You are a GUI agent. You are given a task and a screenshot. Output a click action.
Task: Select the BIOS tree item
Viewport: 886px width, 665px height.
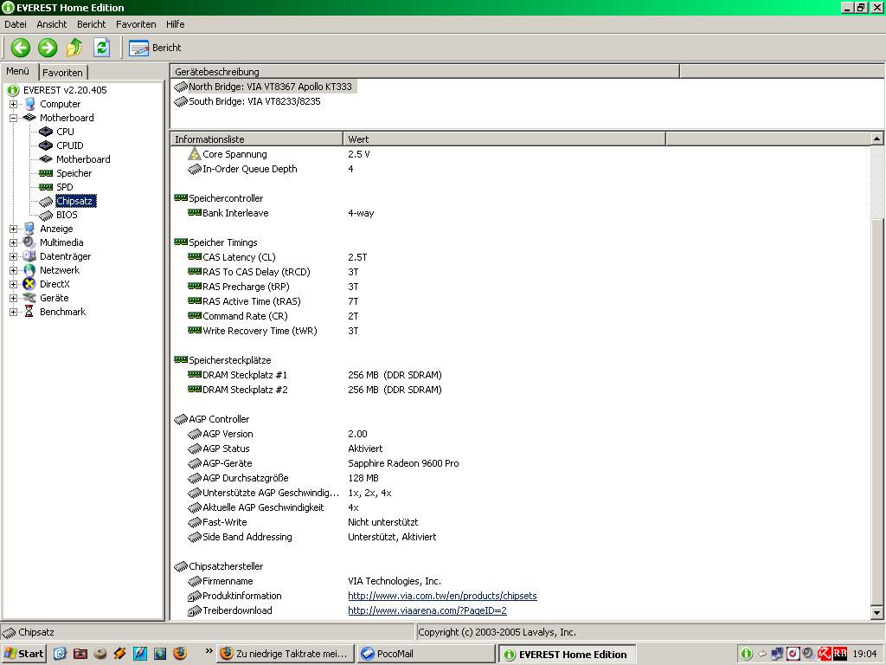(x=67, y=215)
